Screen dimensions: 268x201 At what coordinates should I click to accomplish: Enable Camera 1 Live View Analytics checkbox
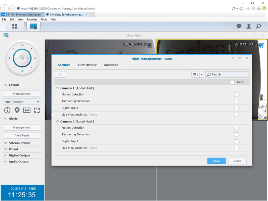236,115
